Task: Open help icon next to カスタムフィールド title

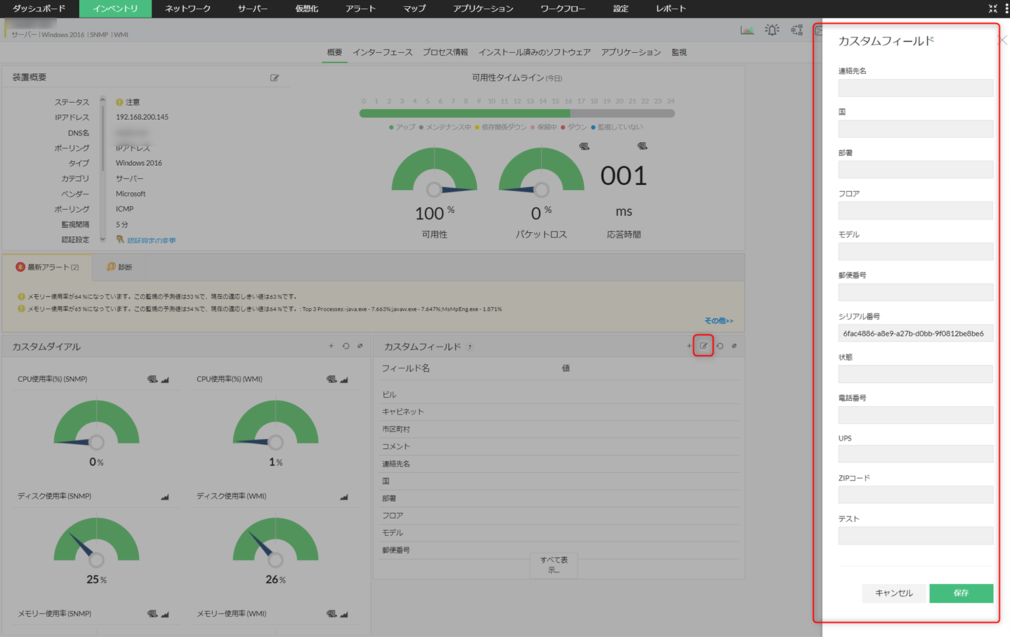Action: click(x=470, y=347)
